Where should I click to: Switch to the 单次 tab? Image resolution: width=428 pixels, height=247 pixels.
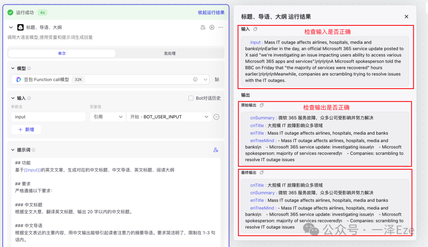[62, 53]
